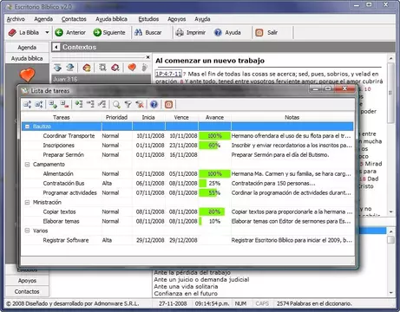
Task: Click the magnifier search icon in task list
Action: [x=116, y=104]
